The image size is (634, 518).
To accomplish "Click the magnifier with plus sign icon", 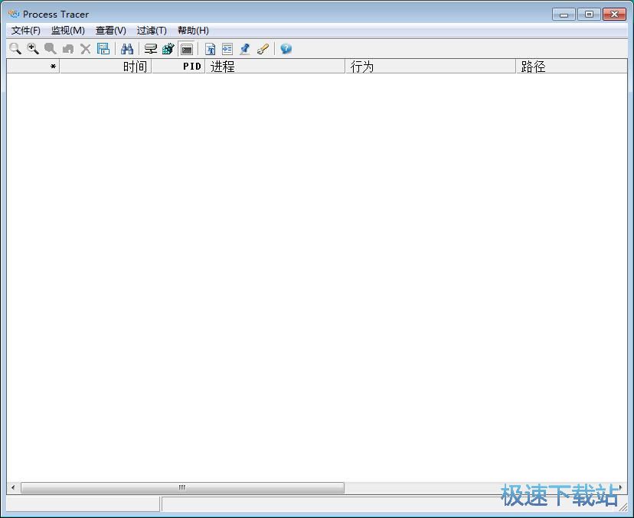I will [33, 49].
